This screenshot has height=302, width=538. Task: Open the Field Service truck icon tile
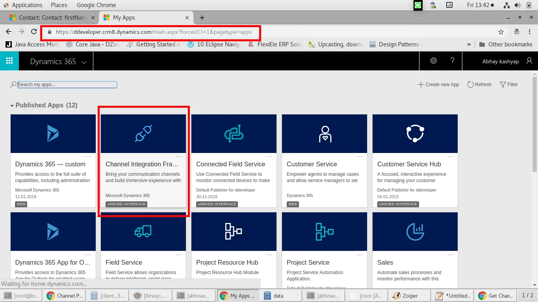point(143,232)
